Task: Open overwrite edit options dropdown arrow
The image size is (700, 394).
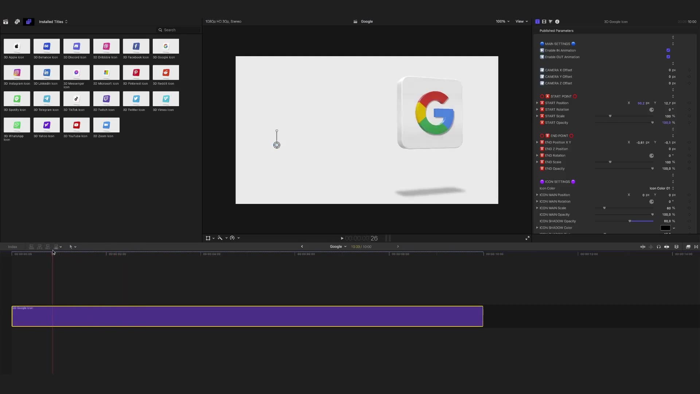Action: click(x=61, y=247)
